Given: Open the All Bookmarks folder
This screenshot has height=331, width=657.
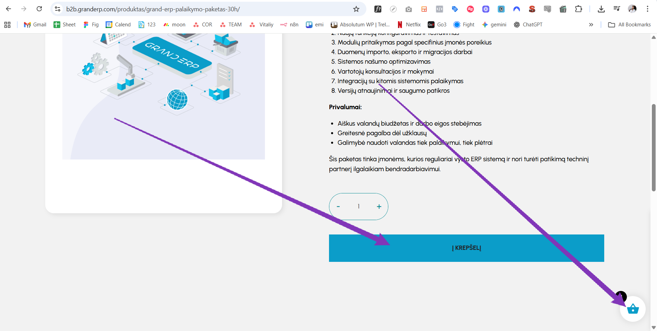Looking at the screenshot, I should (629, 25).
